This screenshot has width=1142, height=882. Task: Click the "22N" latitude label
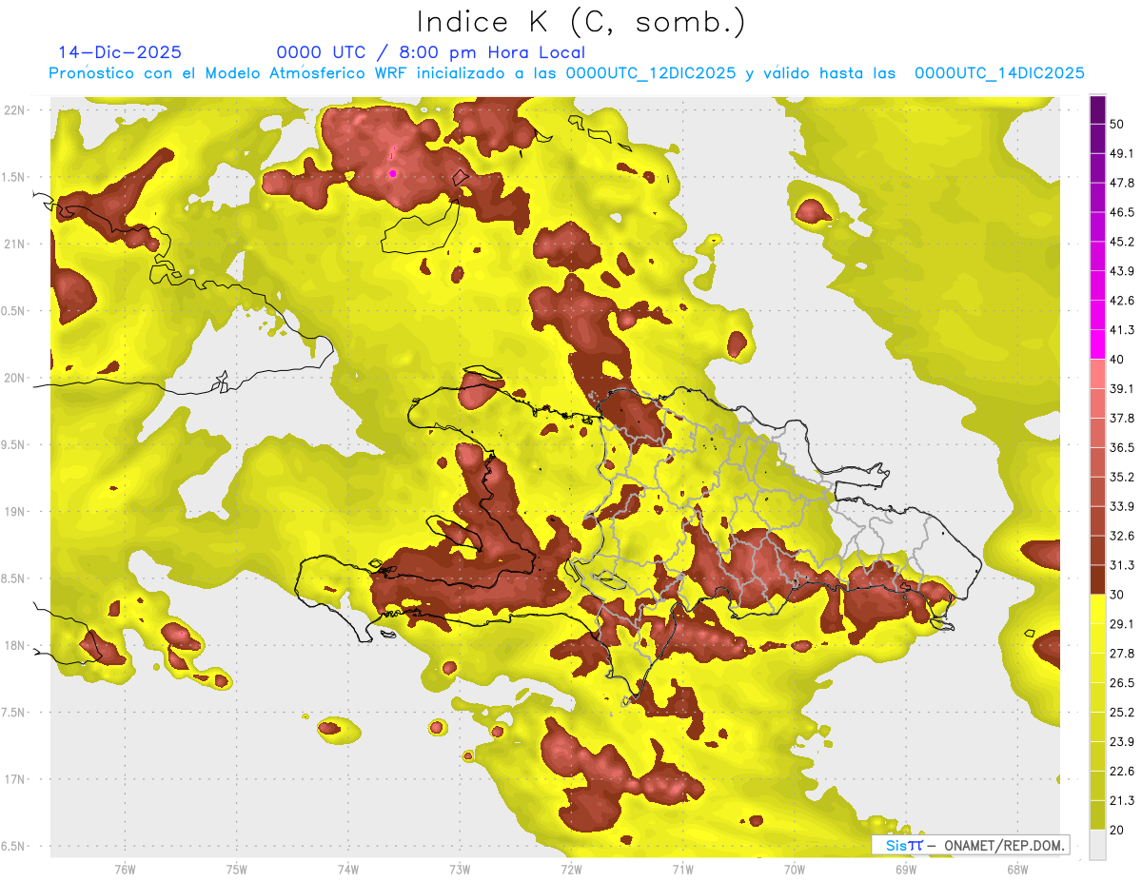[x=14, y=110]
